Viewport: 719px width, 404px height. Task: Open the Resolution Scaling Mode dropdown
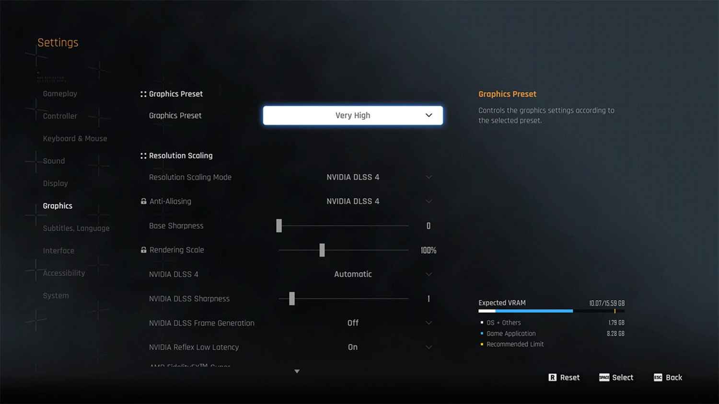click(x=353, y=177)
